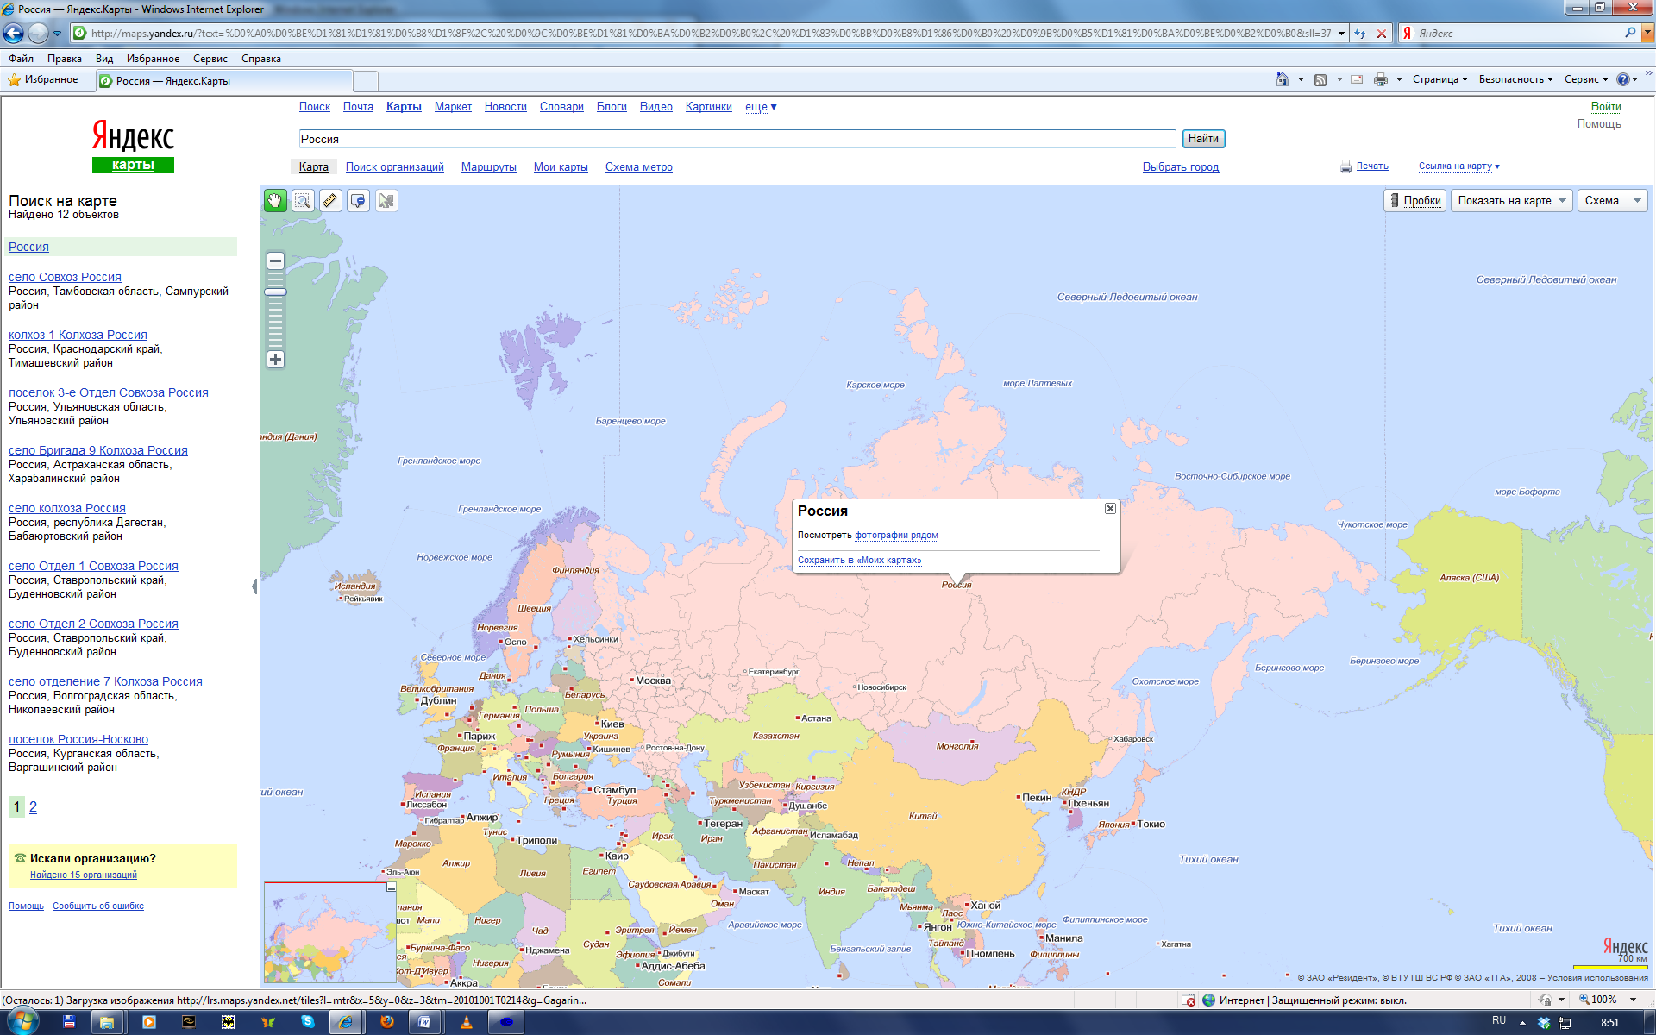Open the Схема map type dropdown
1656x1035 pixels.
click(1612, 200)
